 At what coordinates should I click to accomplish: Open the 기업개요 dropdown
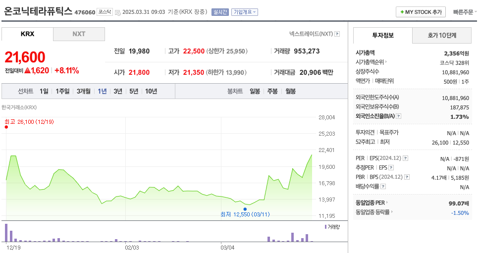245,12
